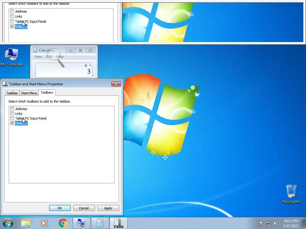Click the 3/27/2022 date in the tray
This screenshot has width=306, height=229.
click(x=291, y=226)
